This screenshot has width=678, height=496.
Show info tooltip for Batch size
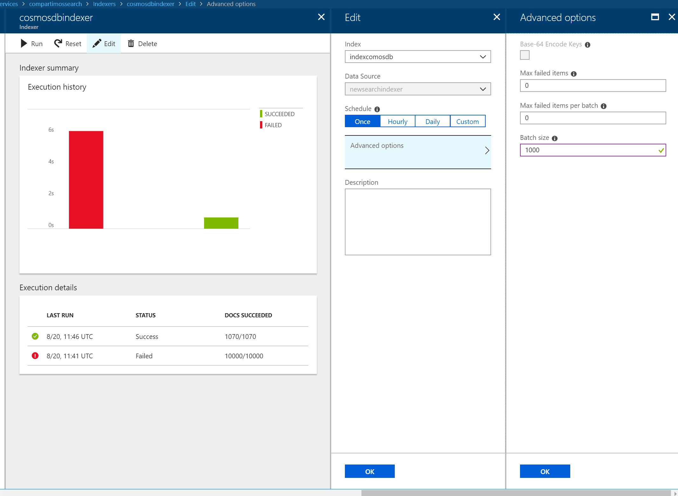[555, 138]
